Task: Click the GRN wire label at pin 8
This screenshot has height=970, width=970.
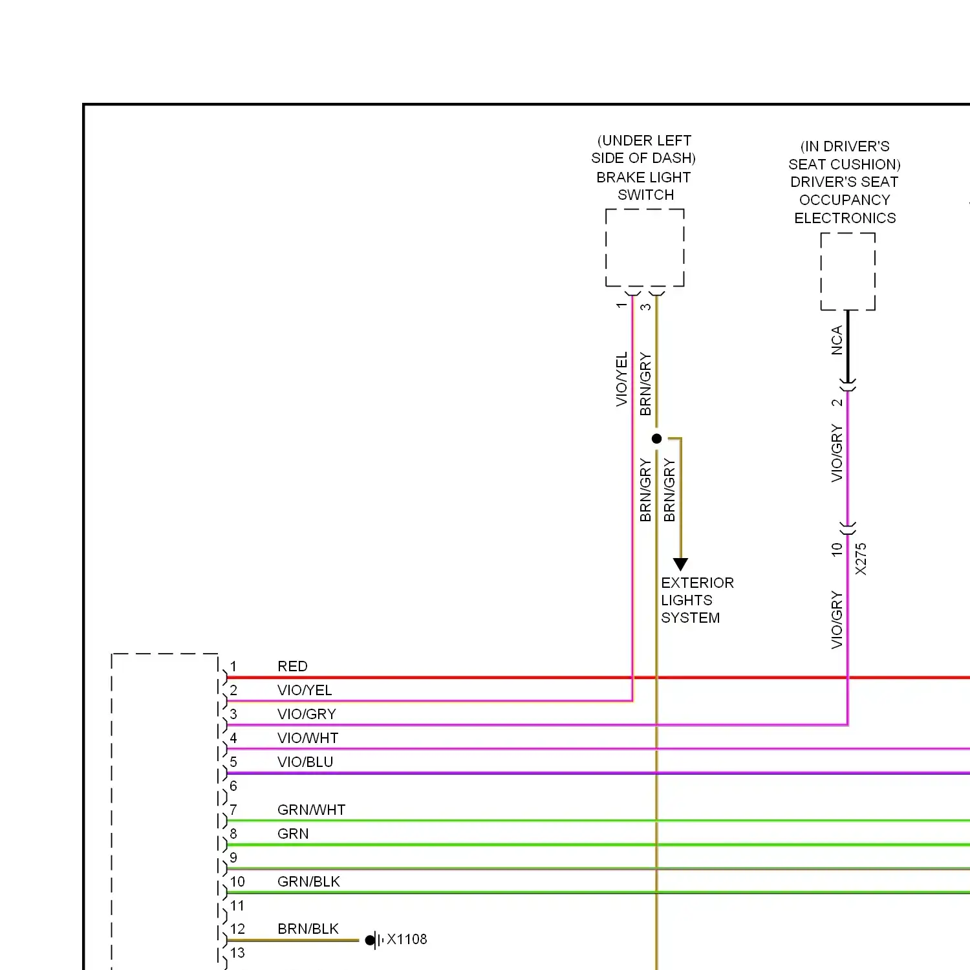Action: click(293, 834)
